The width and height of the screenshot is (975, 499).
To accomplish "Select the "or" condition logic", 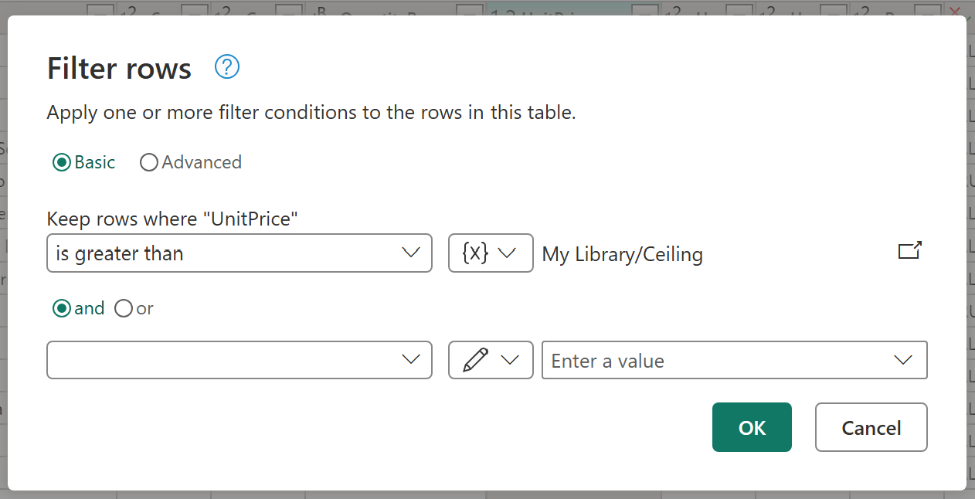I will (x=123, y=308).
